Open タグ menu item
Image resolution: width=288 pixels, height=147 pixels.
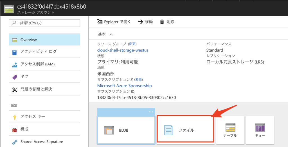(44, 77)
